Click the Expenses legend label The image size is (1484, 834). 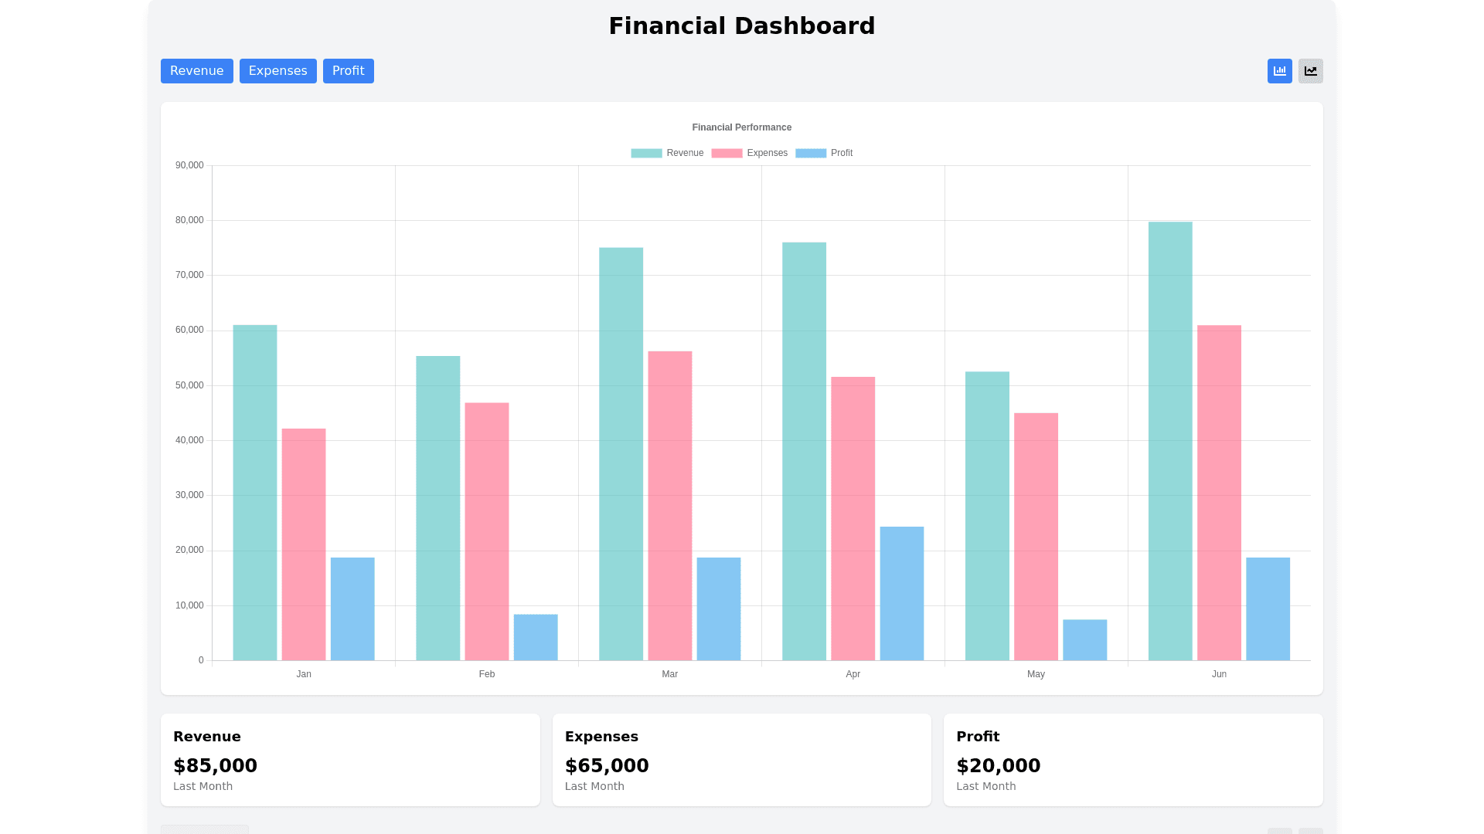[x=767, y=153]
